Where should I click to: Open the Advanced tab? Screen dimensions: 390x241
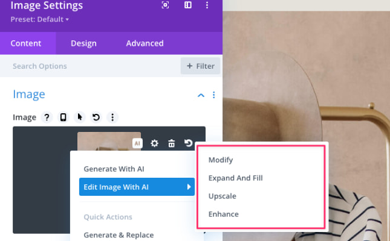(145, 43)
